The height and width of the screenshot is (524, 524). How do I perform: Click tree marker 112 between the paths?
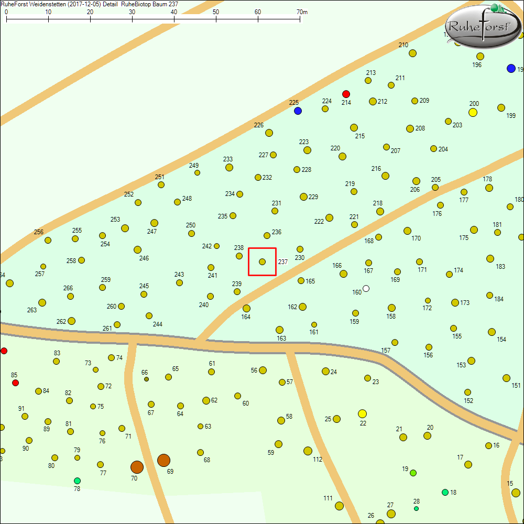(x=308, y=451)
